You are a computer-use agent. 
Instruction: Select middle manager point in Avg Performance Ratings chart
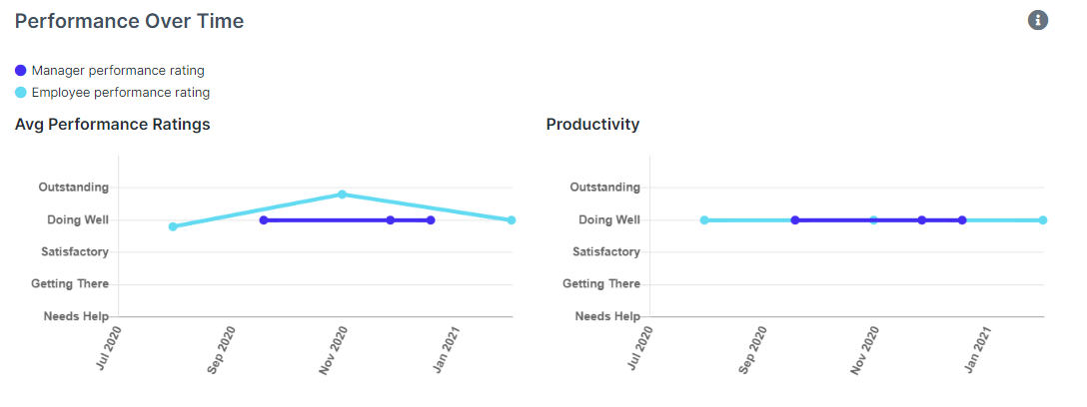coord(391,220)
